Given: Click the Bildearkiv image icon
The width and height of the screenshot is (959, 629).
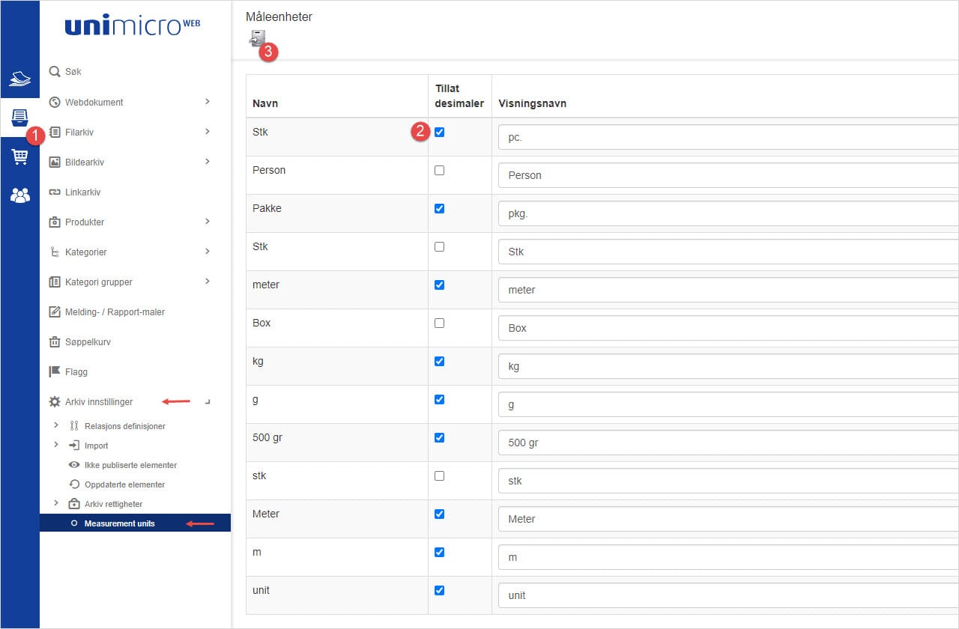Looking at the screenshot, I should tap(54, 162).
